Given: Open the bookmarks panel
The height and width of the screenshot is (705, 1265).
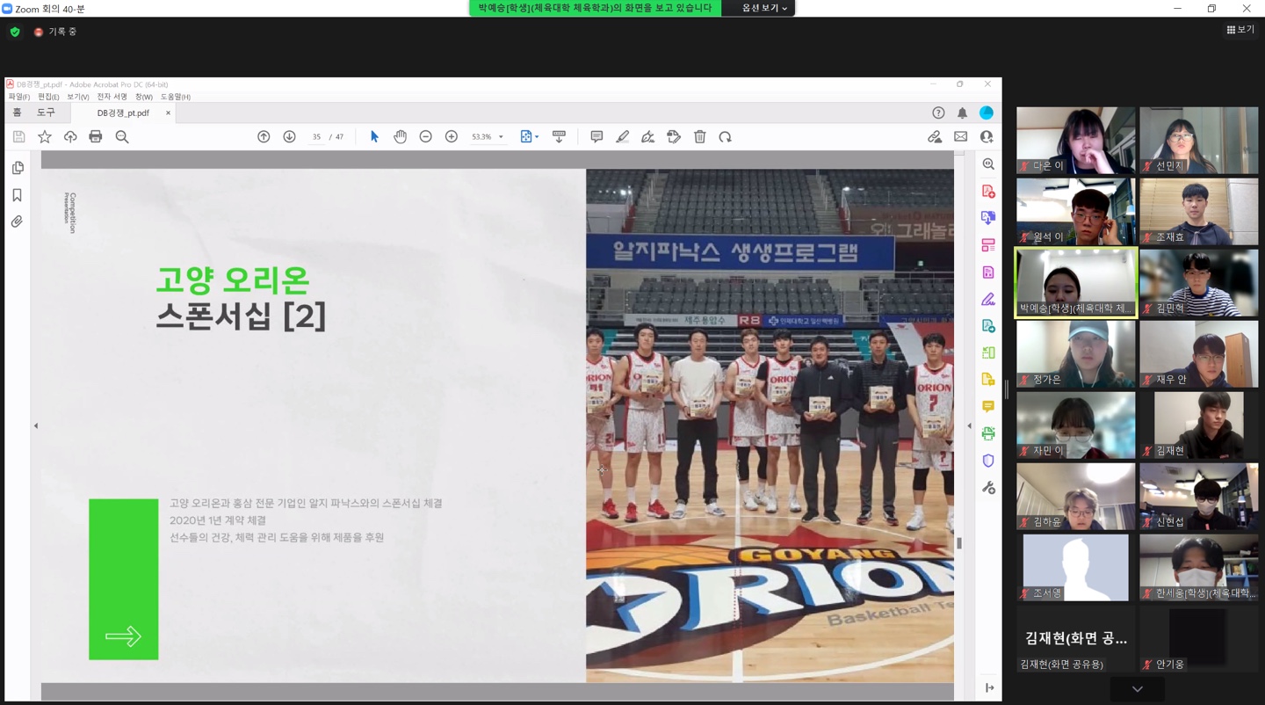Looking at the screenshot, I should pyautogui.click(x=18, y=195).
